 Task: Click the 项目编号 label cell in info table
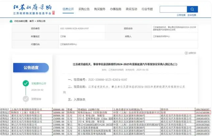click(35, 29)
